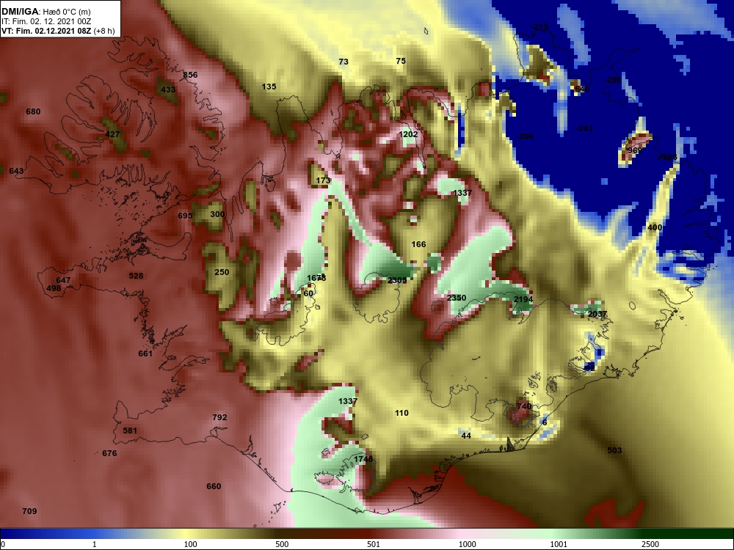Select the 2194 height label
The width and height of the screenshot is (734, 550).
[523, 300]
